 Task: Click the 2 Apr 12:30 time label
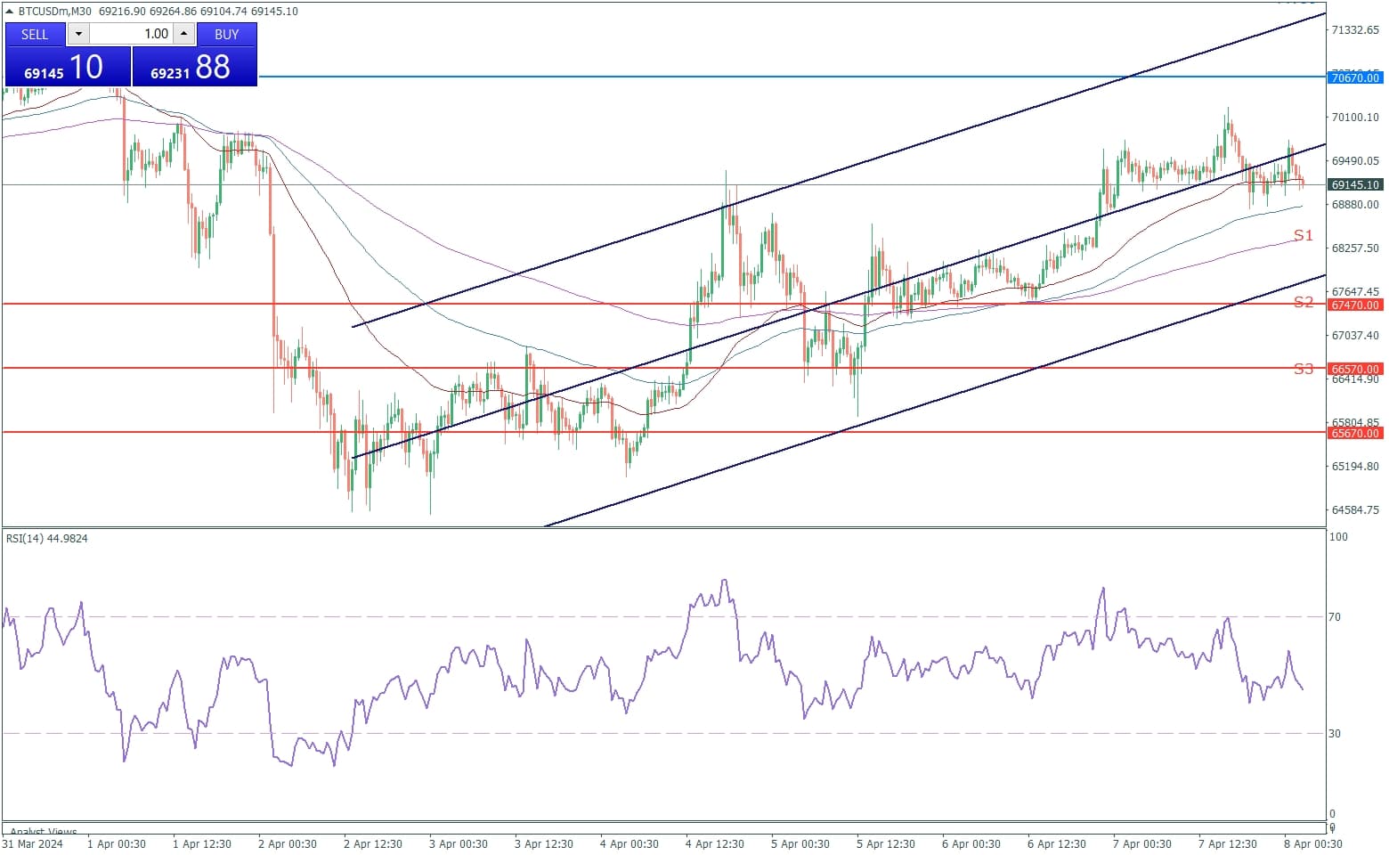373,843
